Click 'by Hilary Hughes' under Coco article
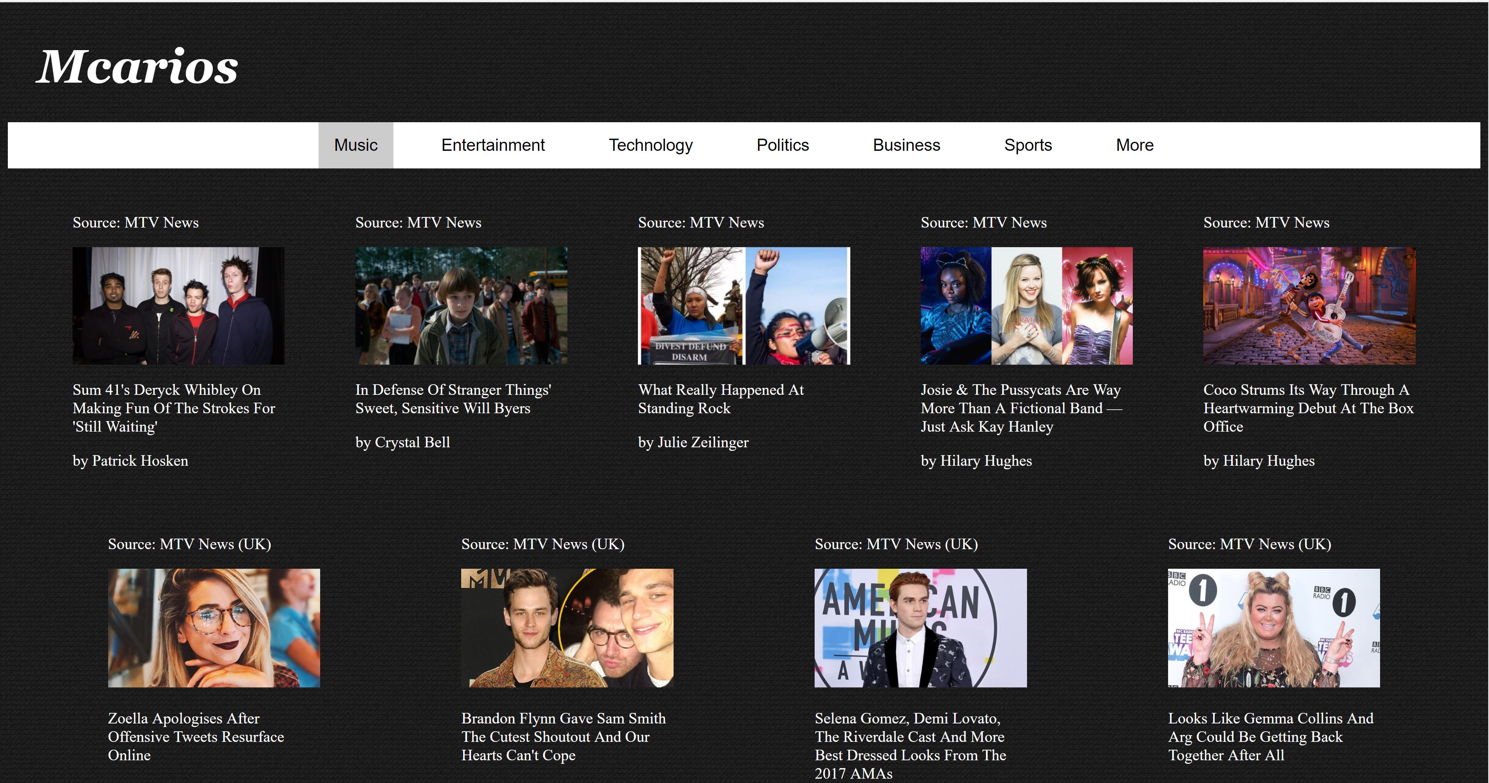Screen dimensions: 1489x783 (1259, 461)
